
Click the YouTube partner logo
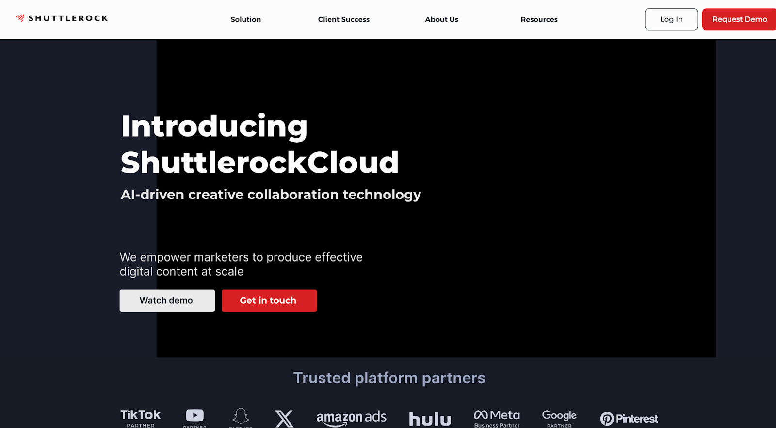[194, 418]
